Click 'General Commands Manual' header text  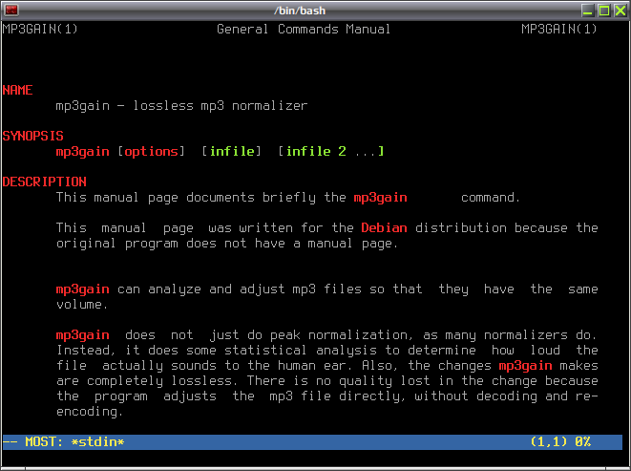point(304,29)
